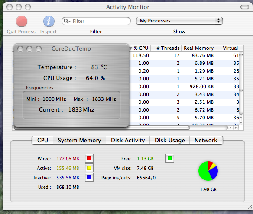
Task: Select the Network tab
Action: click(206, 140)
